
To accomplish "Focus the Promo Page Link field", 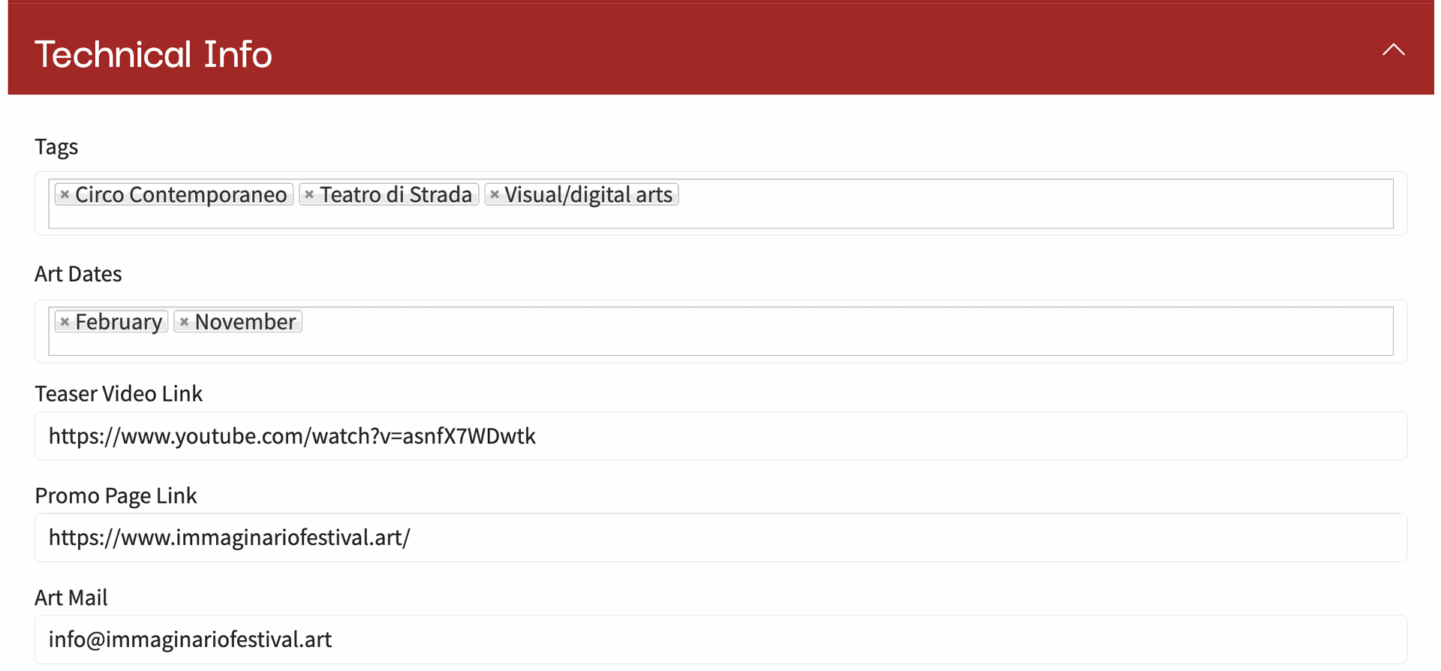I will pyautogui.click(x=720, y=538).
